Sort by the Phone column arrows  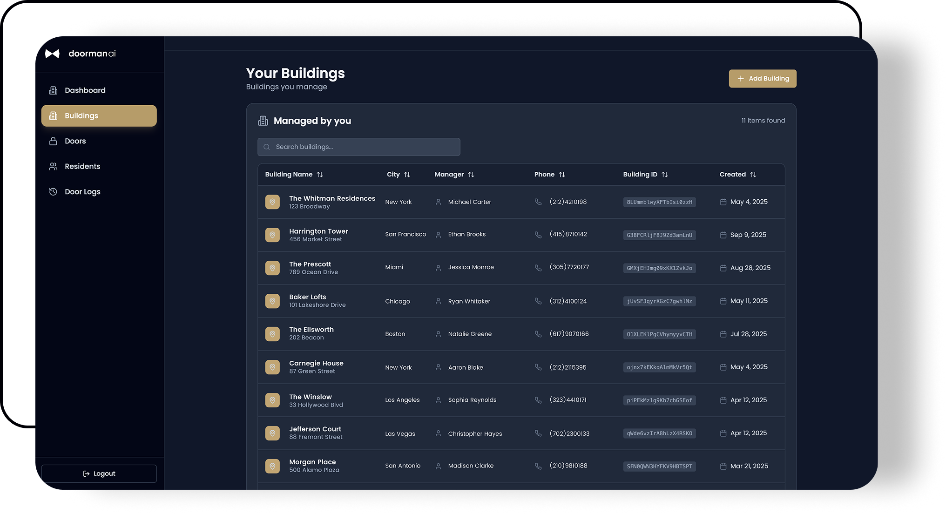point(562,175)
